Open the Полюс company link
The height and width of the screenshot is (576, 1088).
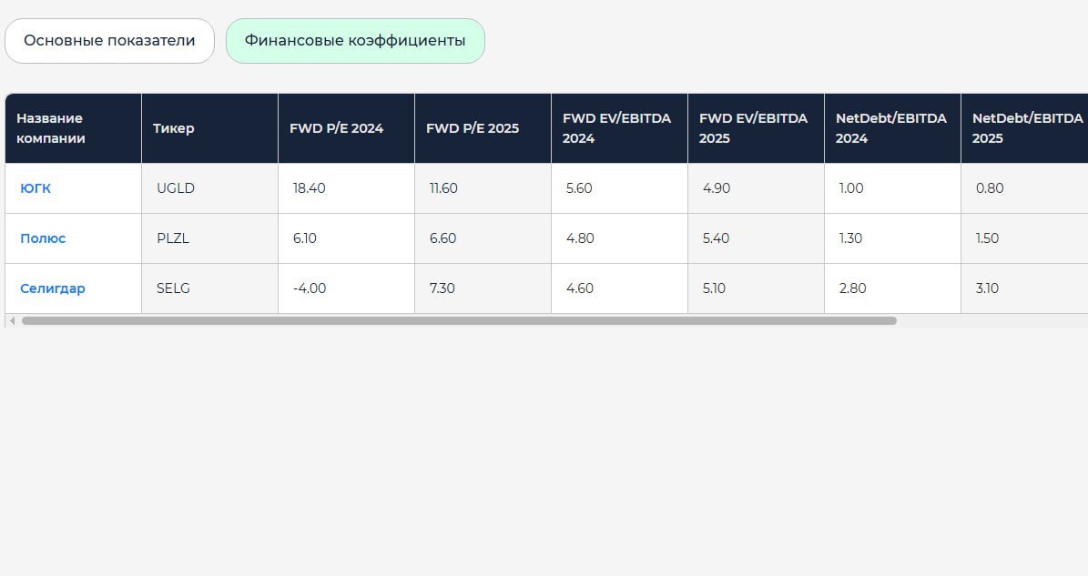pyautogui.click(x=43, y=238)
